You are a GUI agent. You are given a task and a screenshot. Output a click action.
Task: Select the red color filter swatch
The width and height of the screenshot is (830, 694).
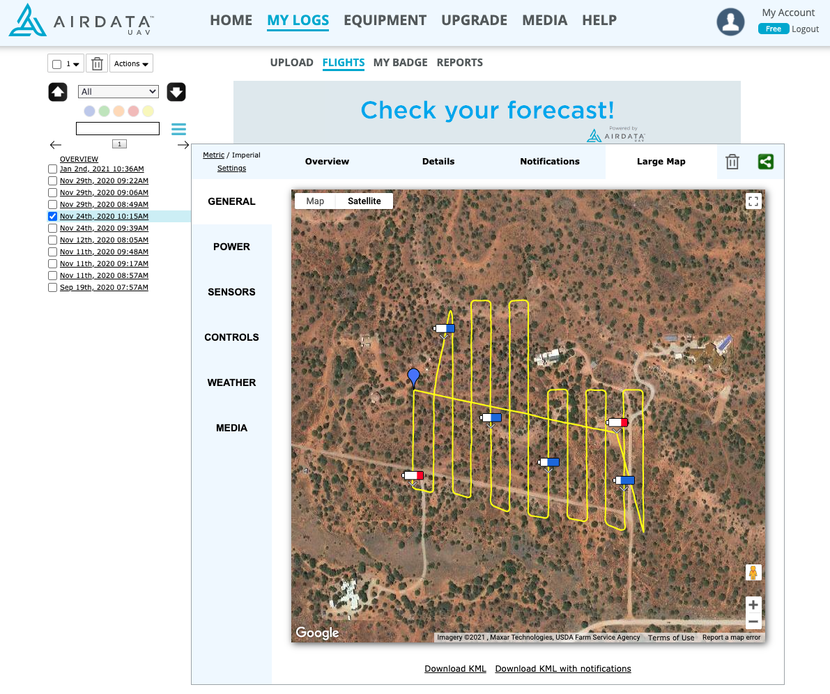[133, 111]
